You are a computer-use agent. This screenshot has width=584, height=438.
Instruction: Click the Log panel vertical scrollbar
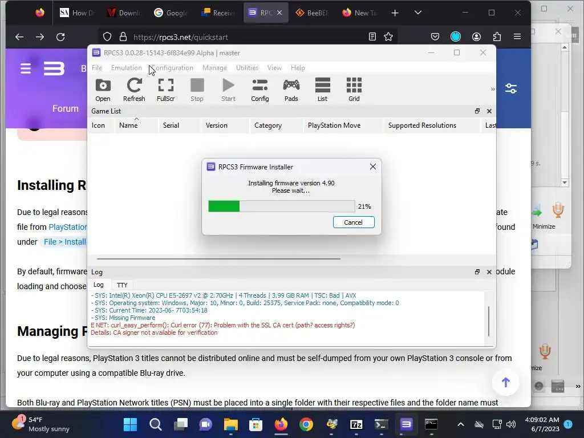[489, 321]
